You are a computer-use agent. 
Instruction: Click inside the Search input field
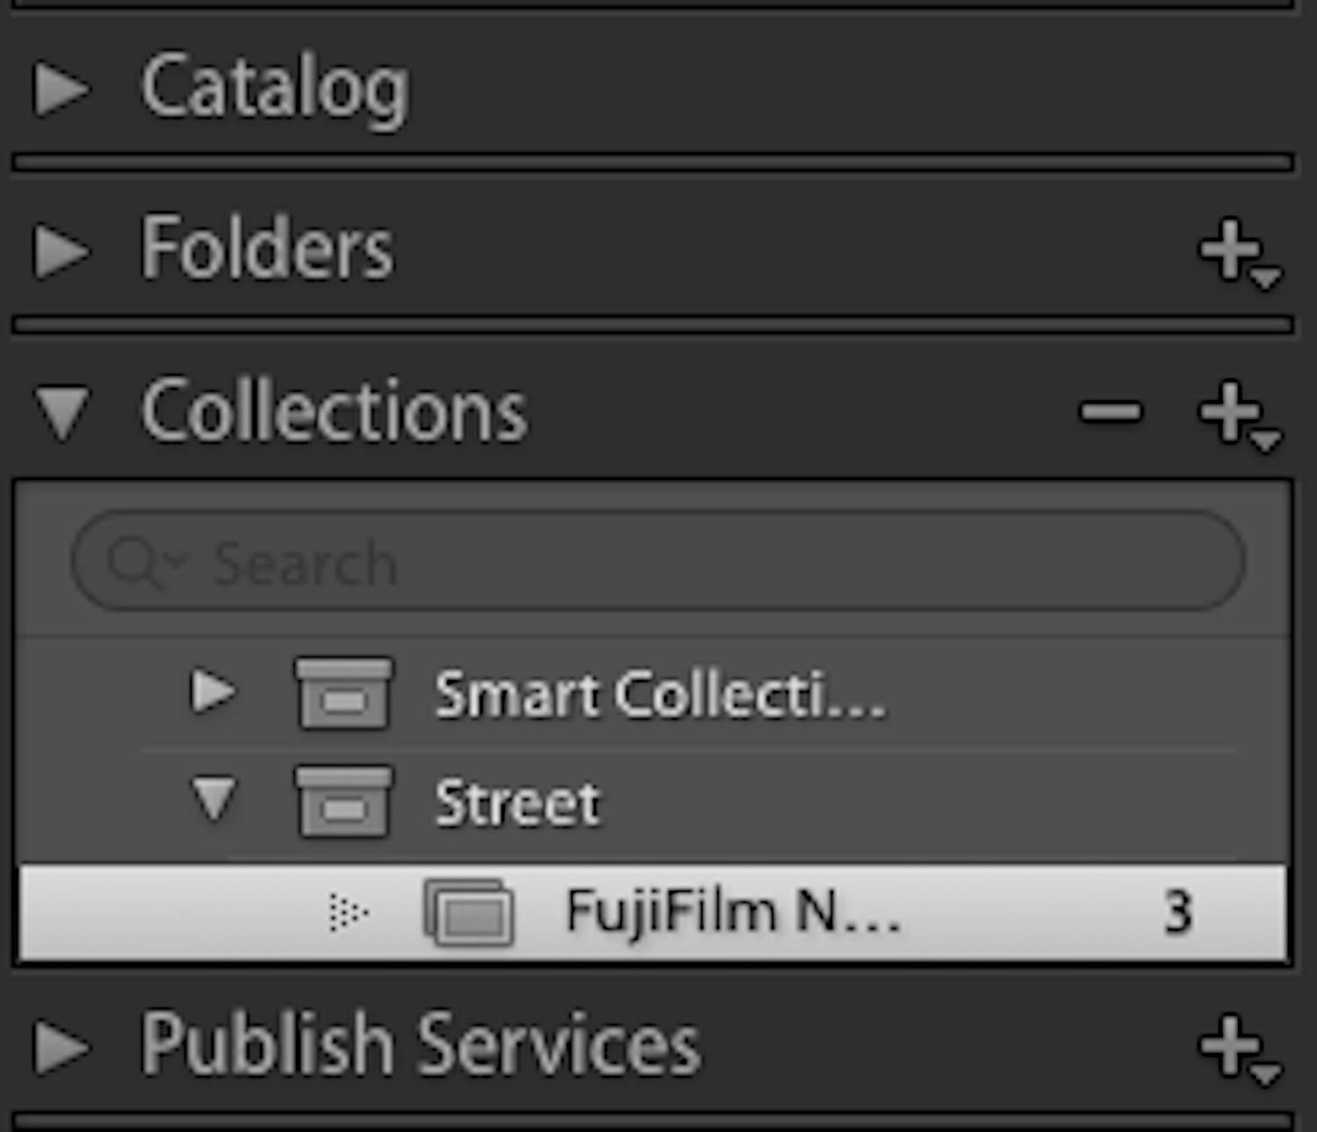point(527,562)
